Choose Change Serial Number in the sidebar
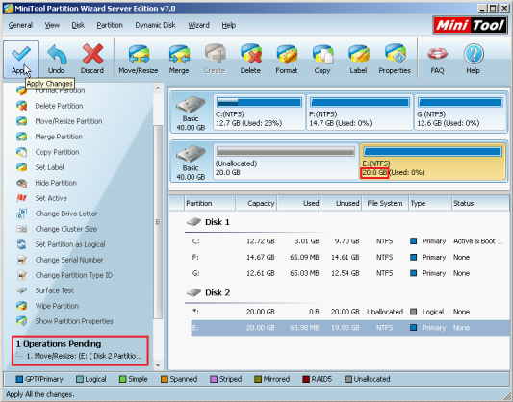The height and width of the screenshot is (402, 513). 68,260
